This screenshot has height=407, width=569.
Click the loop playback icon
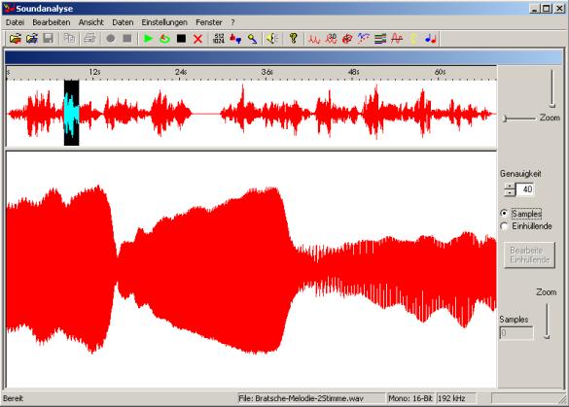coord(164,39)
